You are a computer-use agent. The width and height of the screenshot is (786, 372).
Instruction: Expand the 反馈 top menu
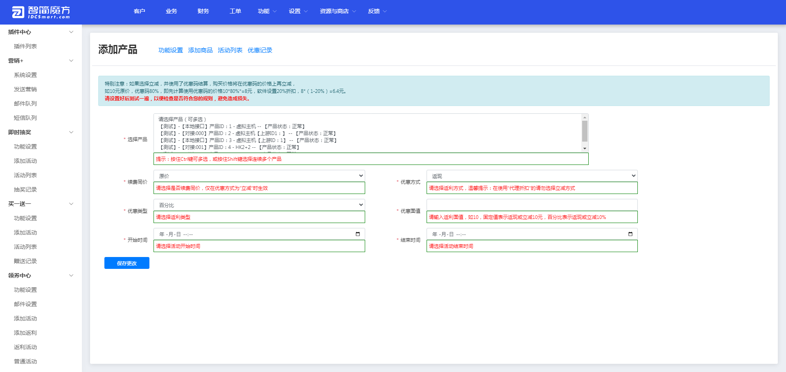(x=377, y=11)
